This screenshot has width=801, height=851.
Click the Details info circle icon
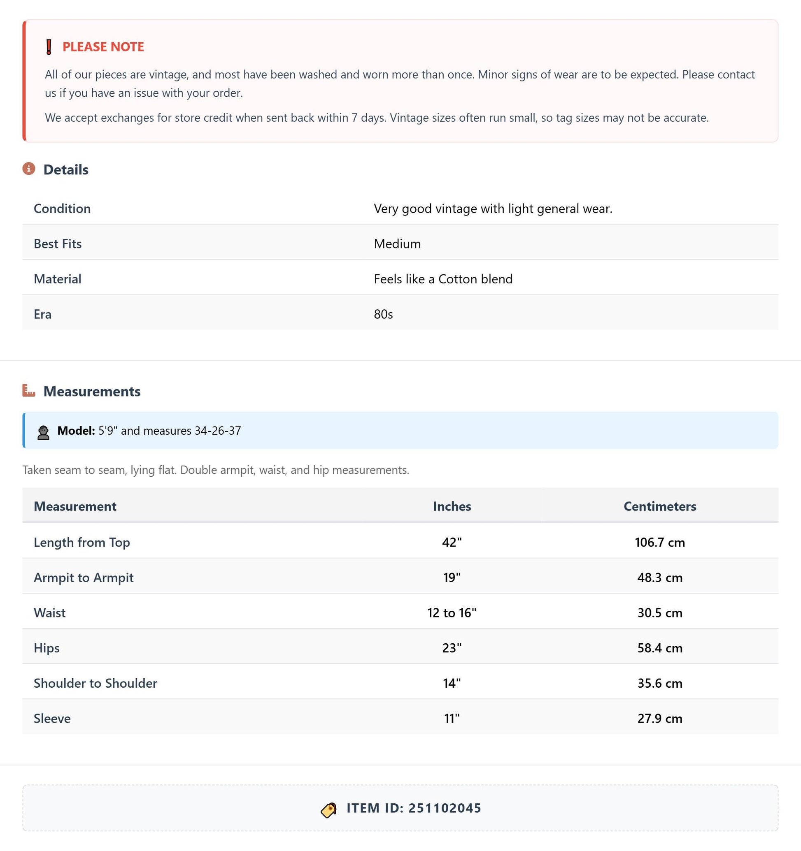pos(29,169)
